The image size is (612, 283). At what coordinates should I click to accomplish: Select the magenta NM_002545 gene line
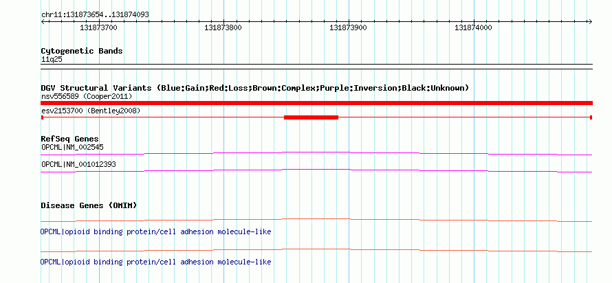316,154
